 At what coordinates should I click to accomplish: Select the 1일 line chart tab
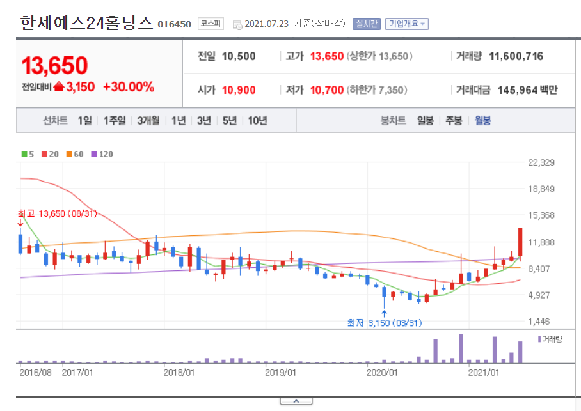(84, 121)
